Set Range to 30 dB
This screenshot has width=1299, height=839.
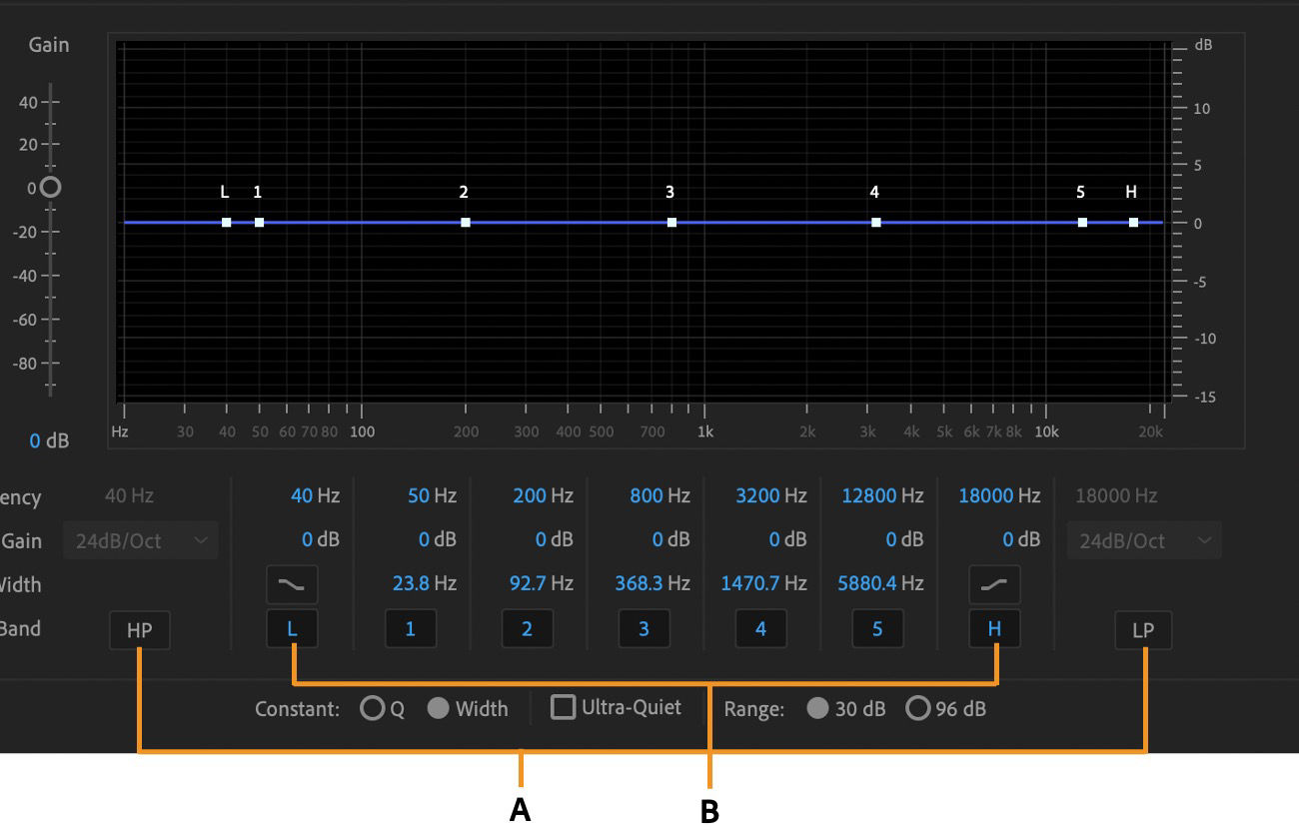819,708
